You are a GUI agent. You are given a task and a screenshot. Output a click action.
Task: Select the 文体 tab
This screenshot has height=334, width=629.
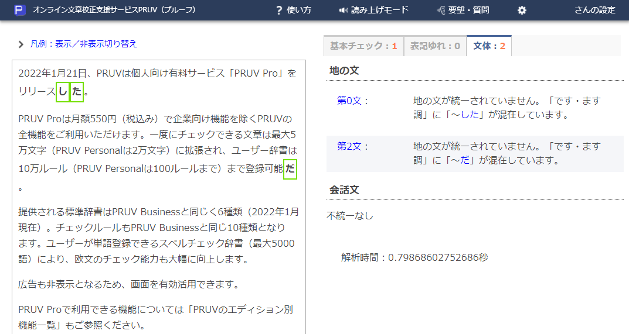pyautogui.click(x=489, y=46)
